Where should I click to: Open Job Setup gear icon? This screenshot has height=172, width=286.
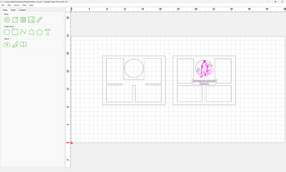click(x=7, y=20)
